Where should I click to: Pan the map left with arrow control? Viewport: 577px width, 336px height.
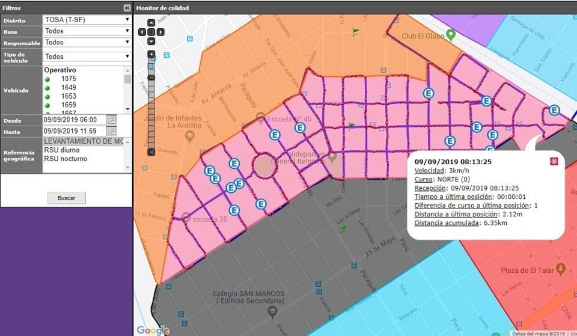(x=142, y=32)
